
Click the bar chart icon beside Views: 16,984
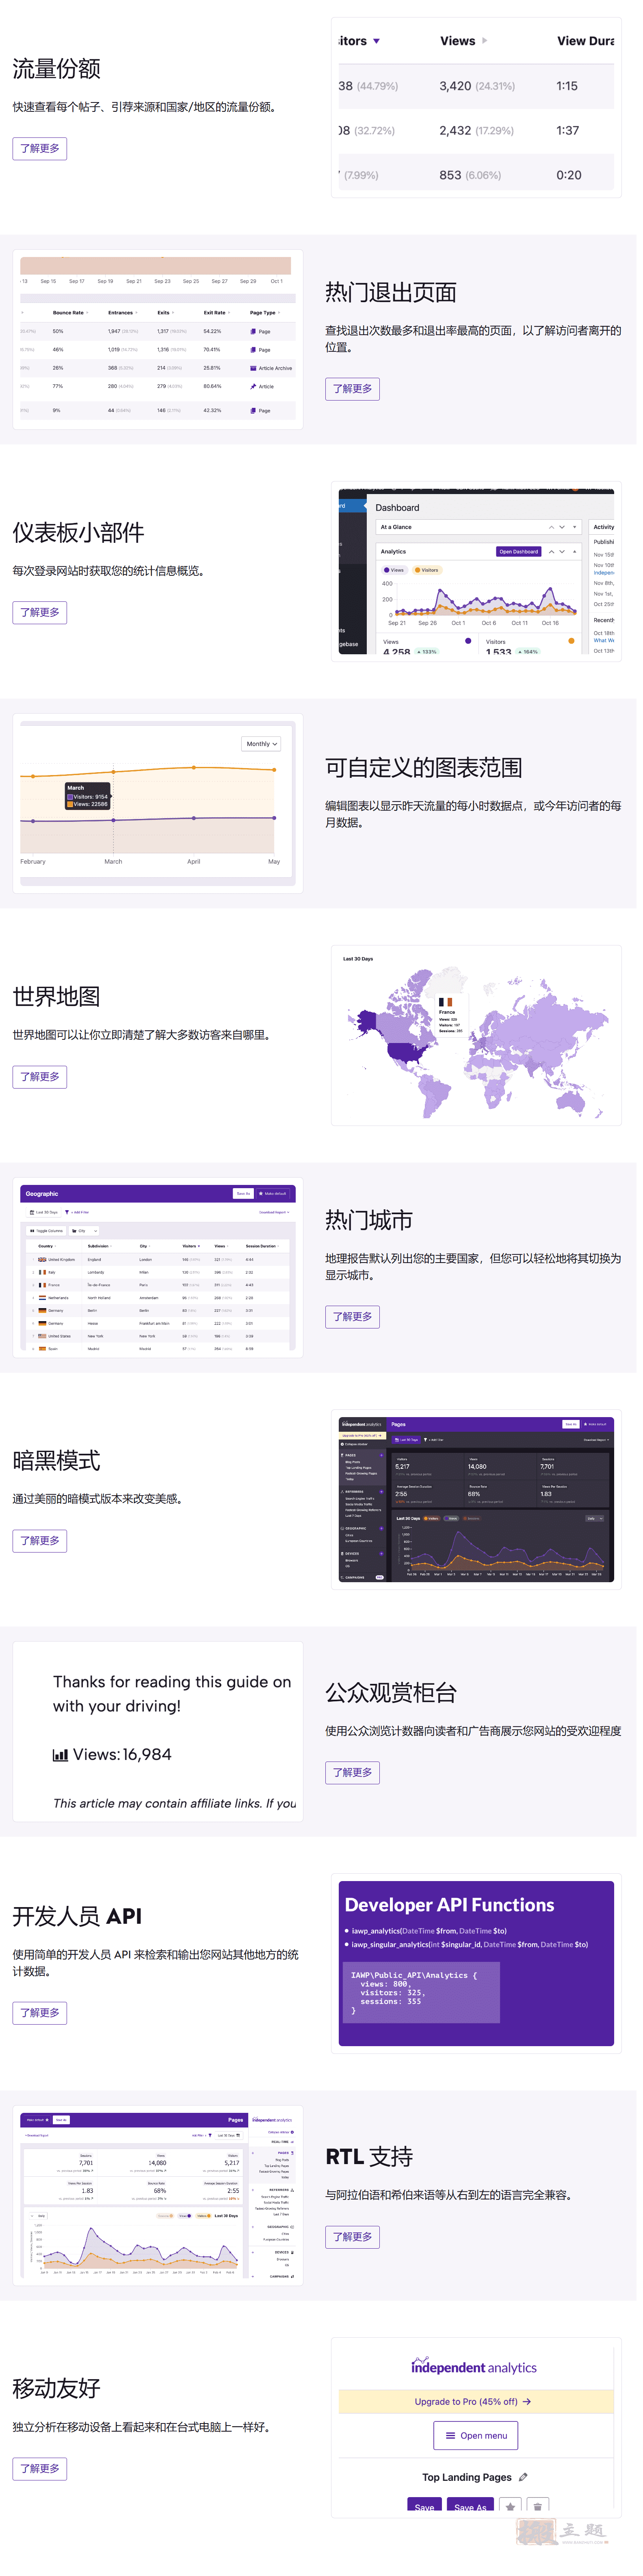click(61, 1755)
